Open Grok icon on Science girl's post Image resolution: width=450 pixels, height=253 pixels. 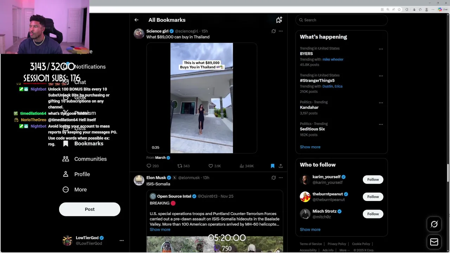click(274, 31)
